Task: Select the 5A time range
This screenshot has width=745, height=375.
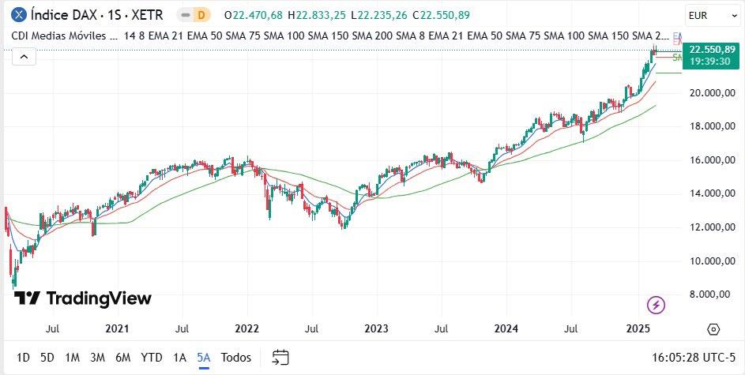Action: (x=204, y=358)
